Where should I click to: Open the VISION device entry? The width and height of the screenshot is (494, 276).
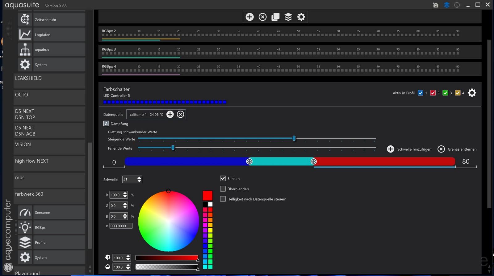49,147
